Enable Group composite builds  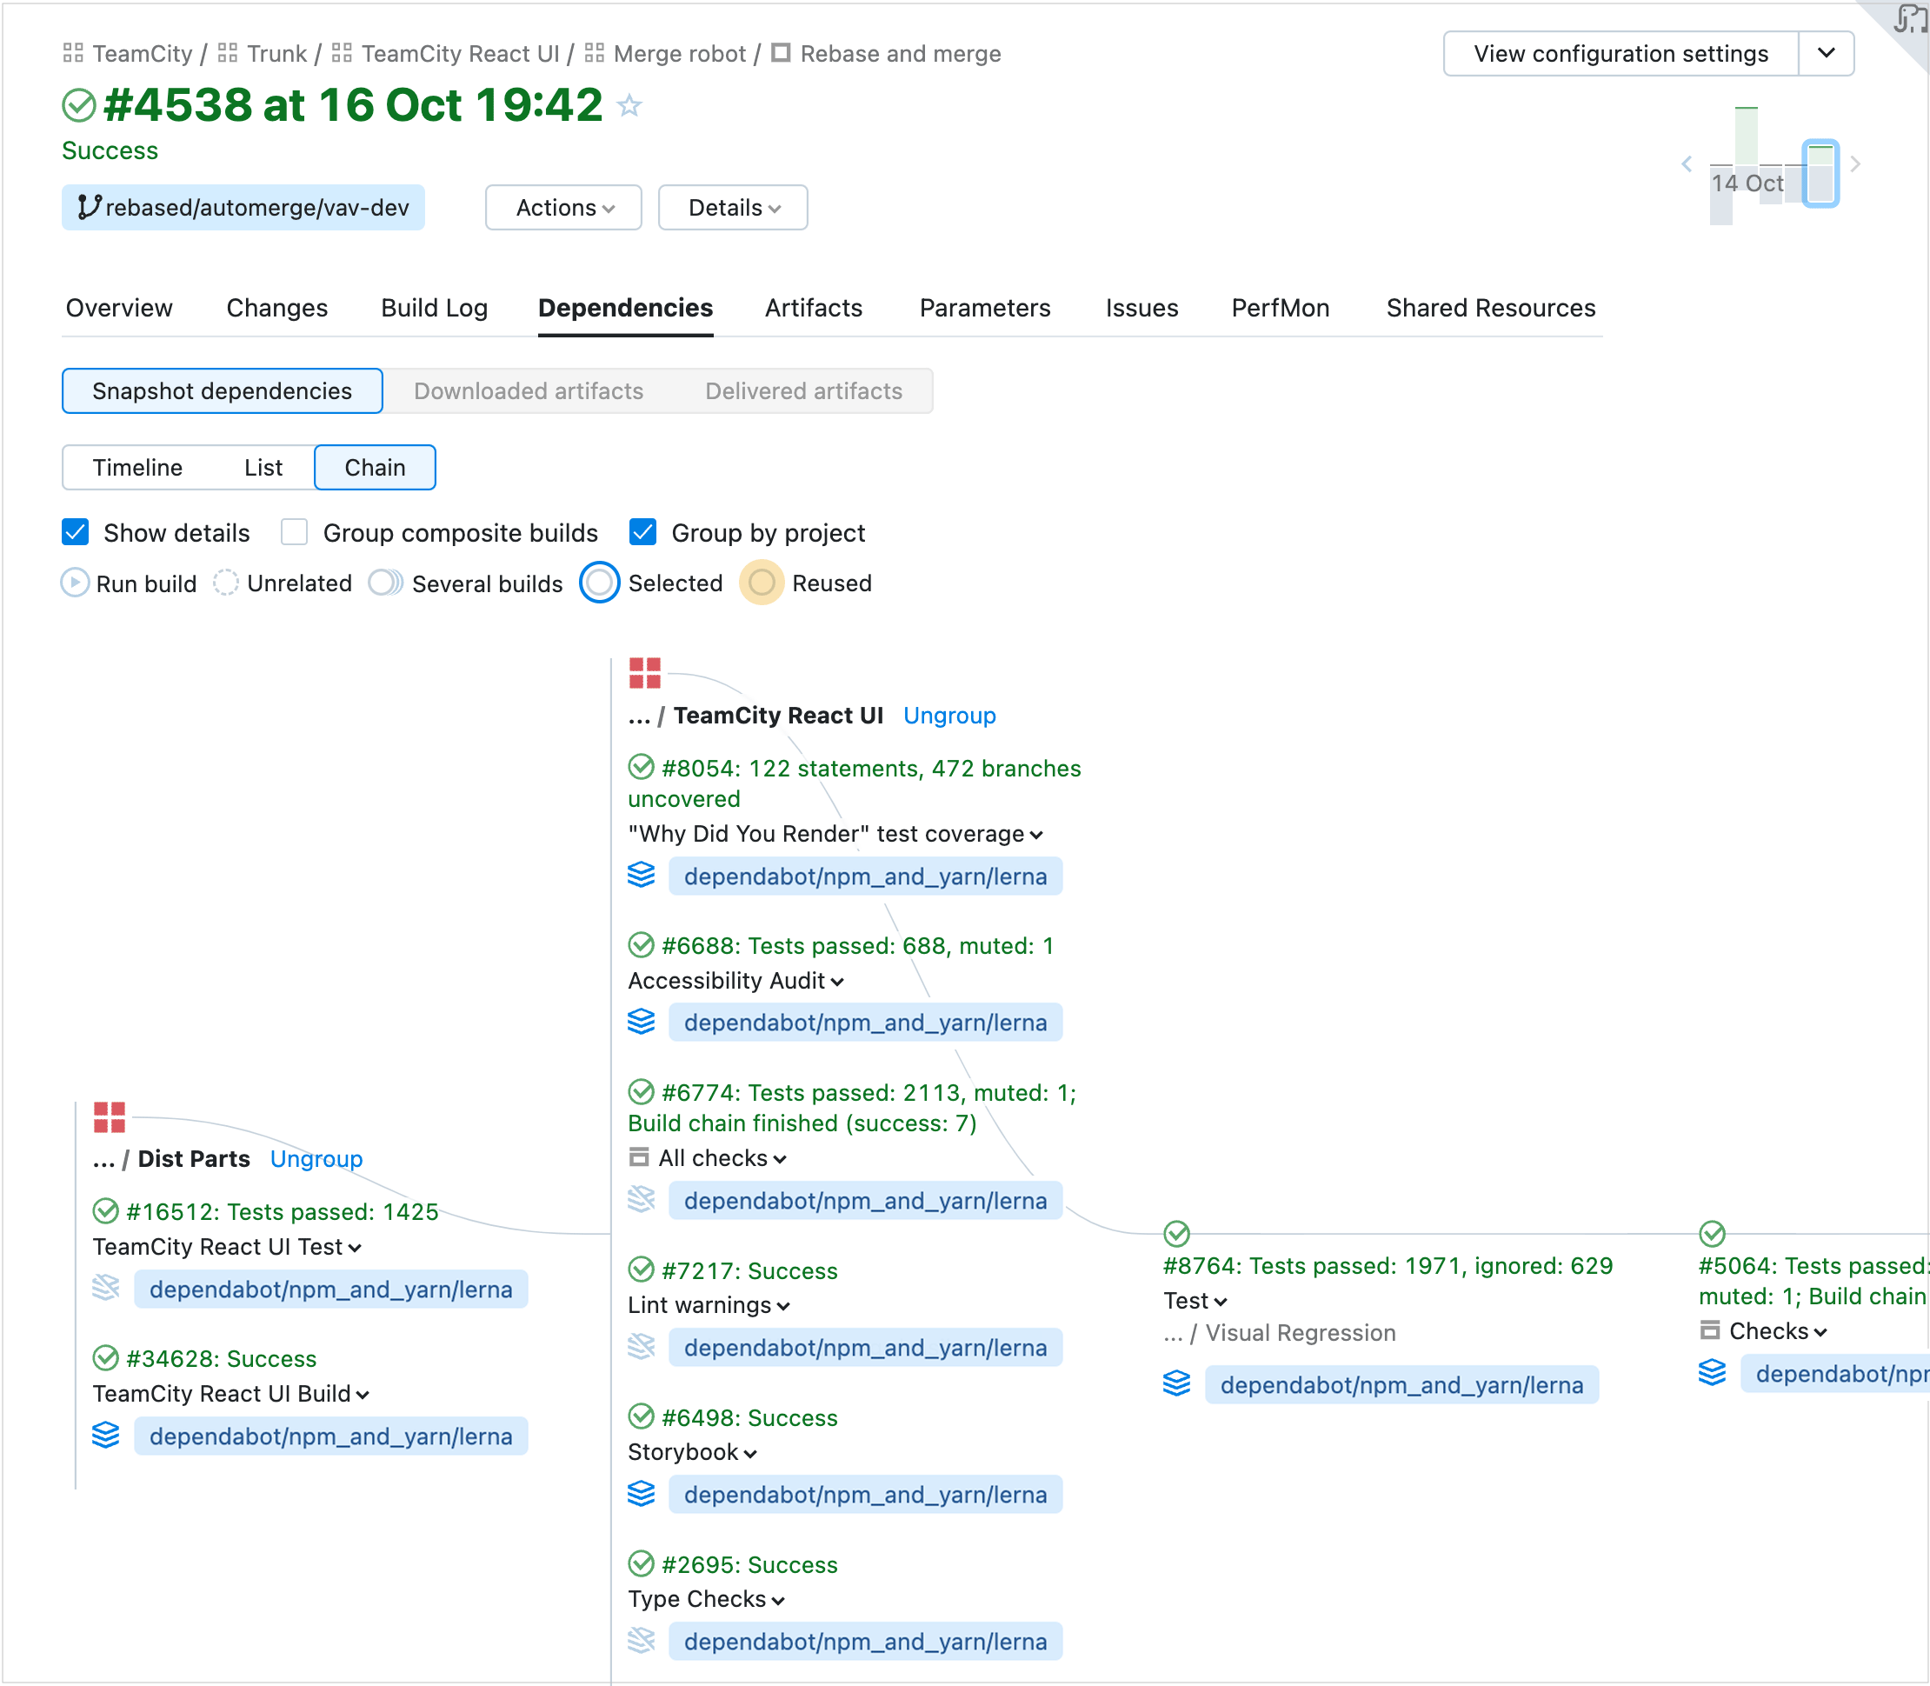294,532
